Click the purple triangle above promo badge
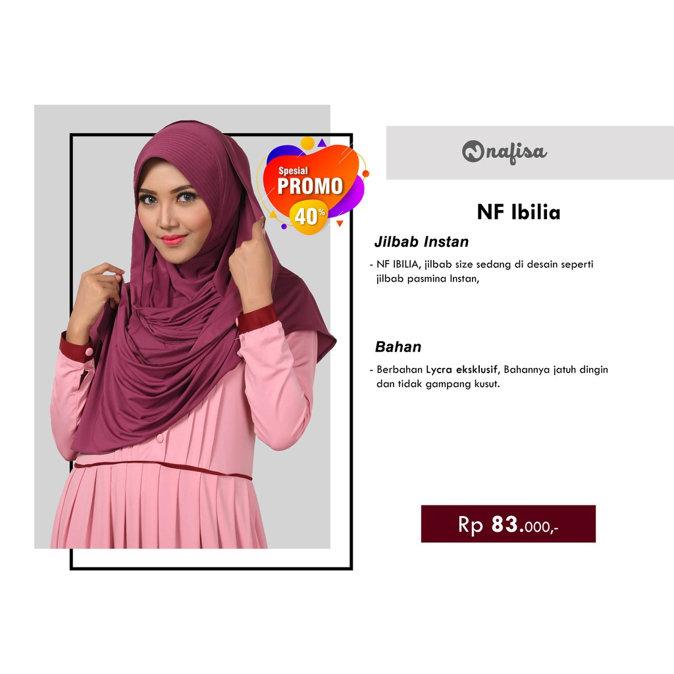The image size is (674, 674). tap(322, 143)
